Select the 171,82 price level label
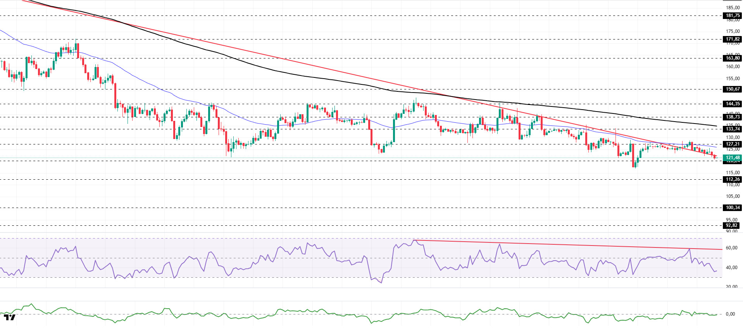Screen dimensions: 743x328 point(732,39)
